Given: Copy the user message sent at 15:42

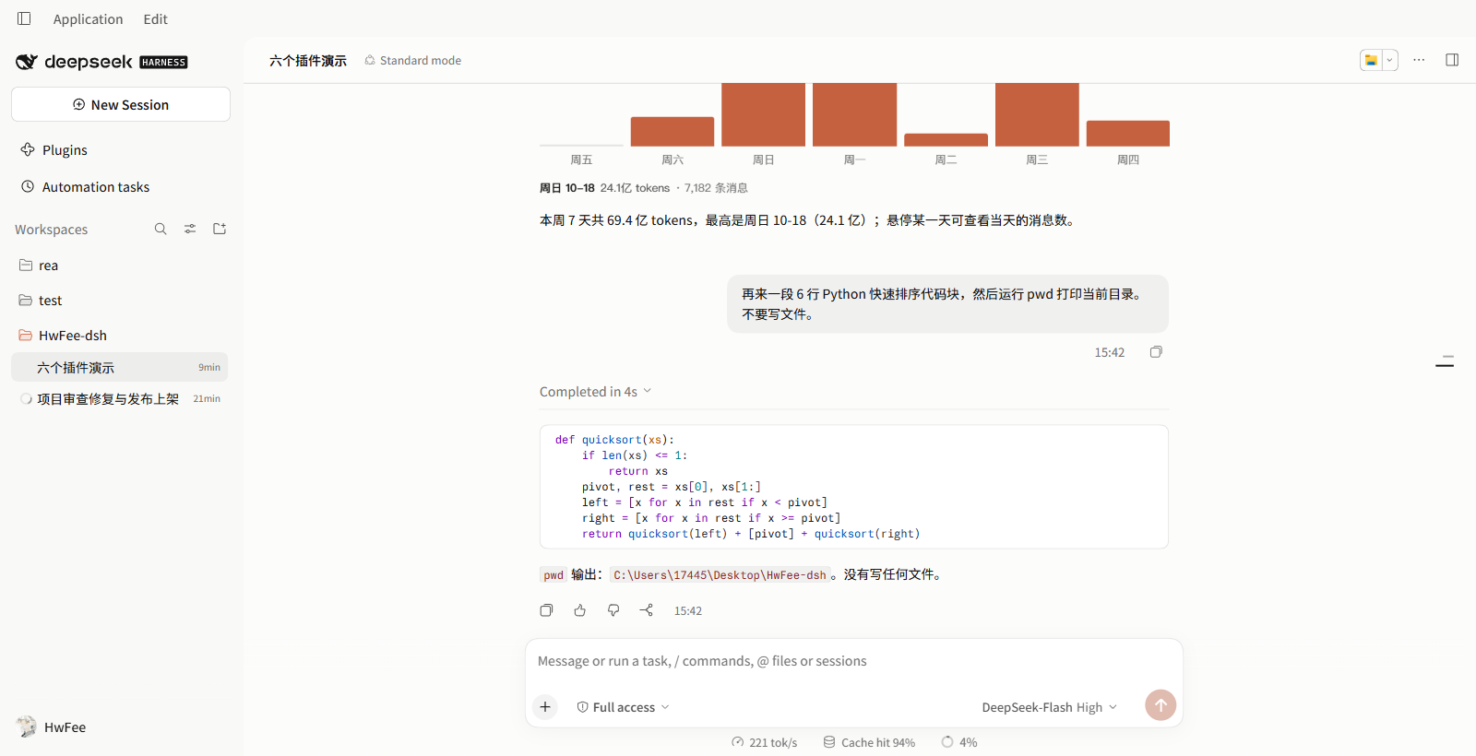Looking at the screenshot, I should (1156, 352).
